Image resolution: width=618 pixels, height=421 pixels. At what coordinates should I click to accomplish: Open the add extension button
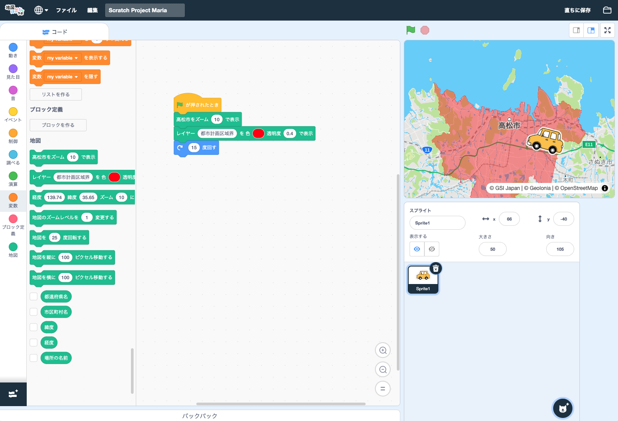point(13,394)
